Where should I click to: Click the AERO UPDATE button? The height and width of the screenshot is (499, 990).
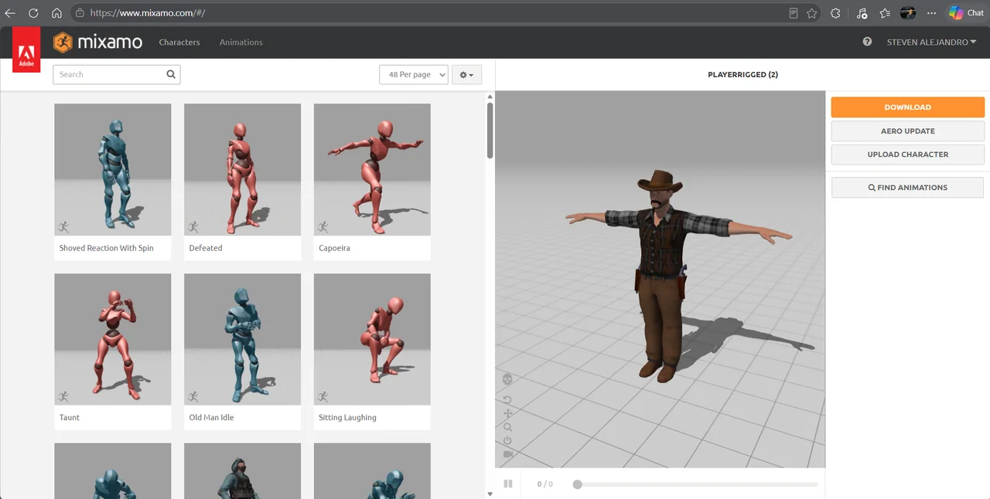(908, 131)
